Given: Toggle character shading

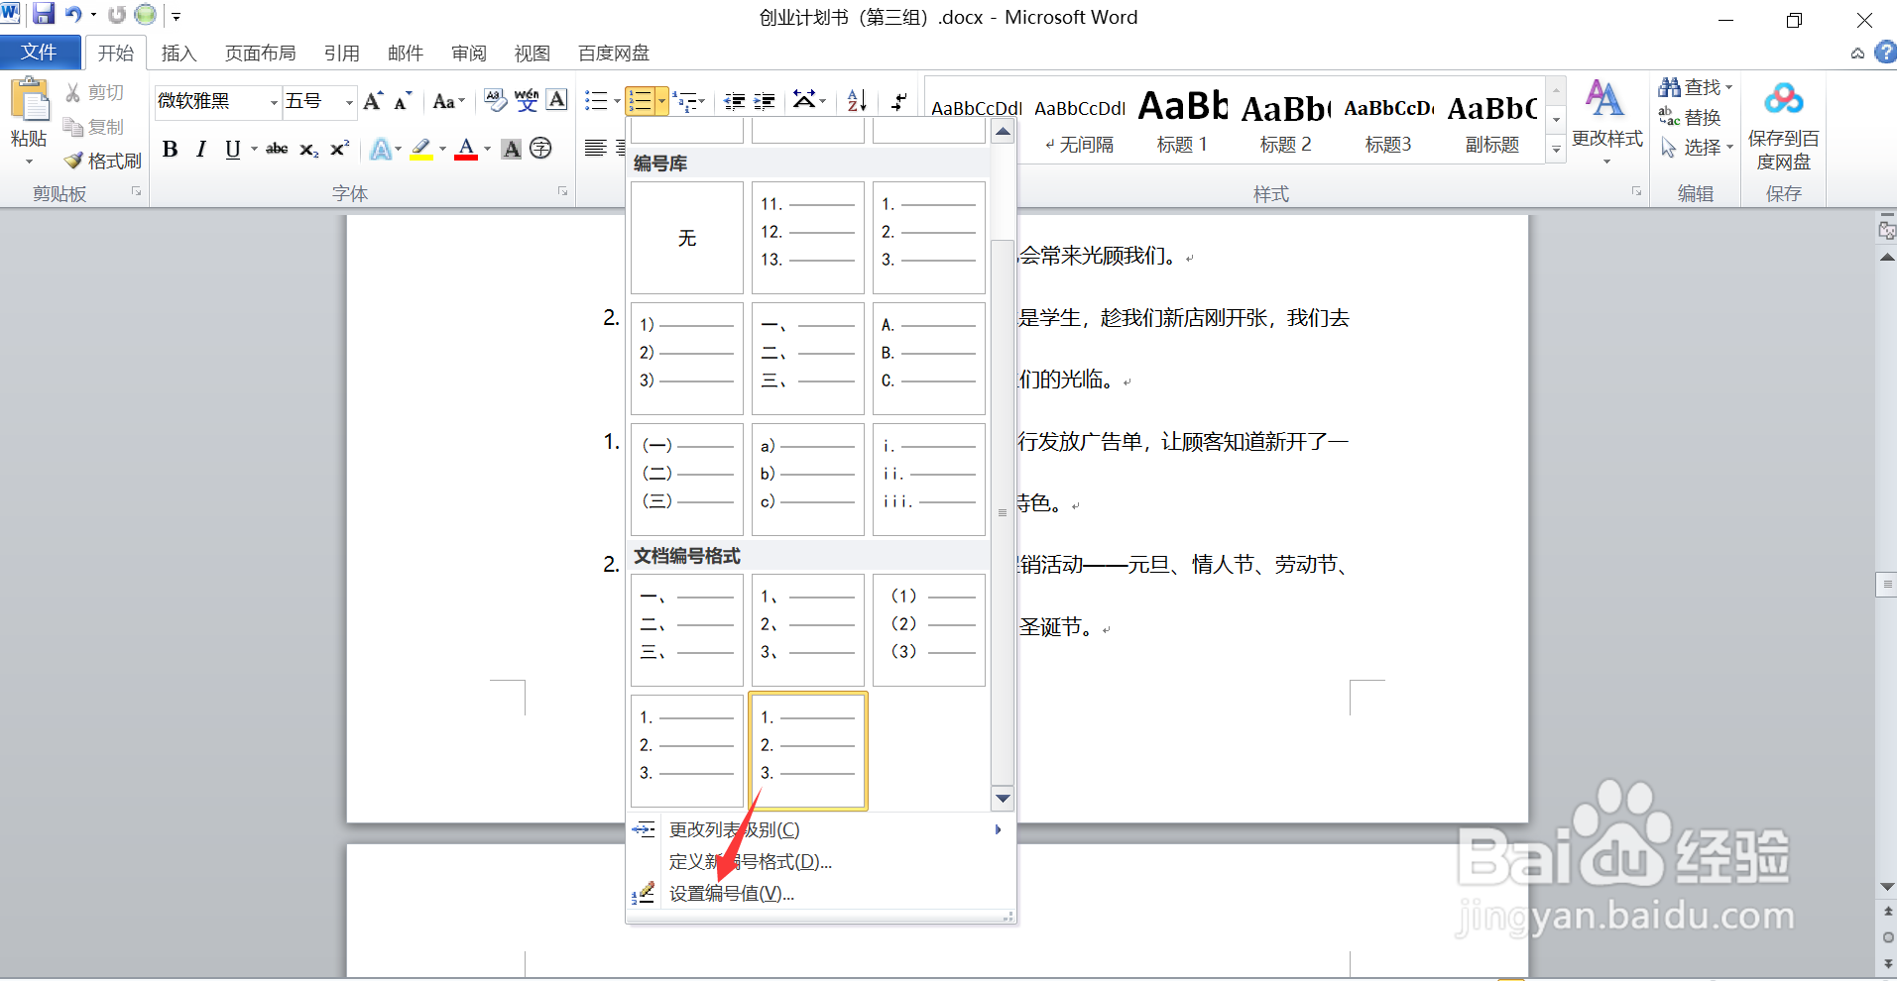Looking at the screenshot, I should [512, 149].
